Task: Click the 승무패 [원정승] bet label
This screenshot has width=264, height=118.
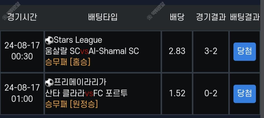Action: [71, 104]
